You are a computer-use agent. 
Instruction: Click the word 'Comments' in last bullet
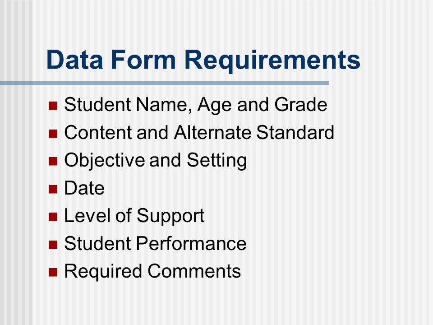point(194,271)
